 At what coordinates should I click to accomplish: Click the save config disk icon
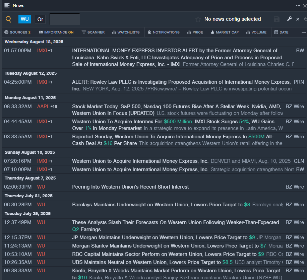pyautogui.click(x=277, y=19)
